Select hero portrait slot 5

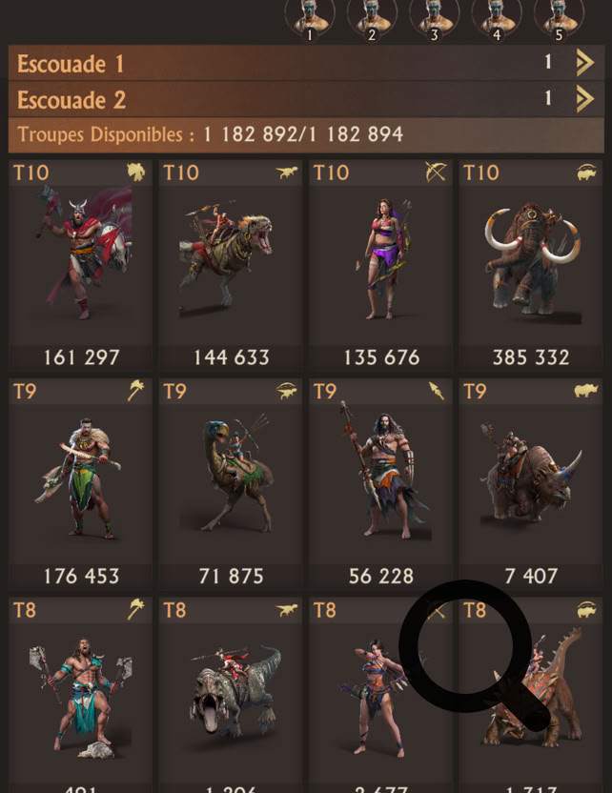pyautogui.click(x=559, y=20)
